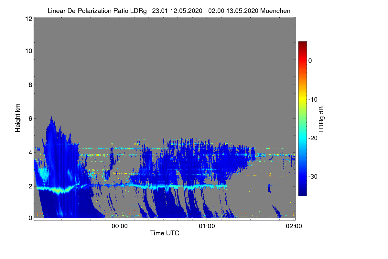Click the 'Height km' y-axis label
388x259 pixels.
pyautogui.click(x=18, y=118)
